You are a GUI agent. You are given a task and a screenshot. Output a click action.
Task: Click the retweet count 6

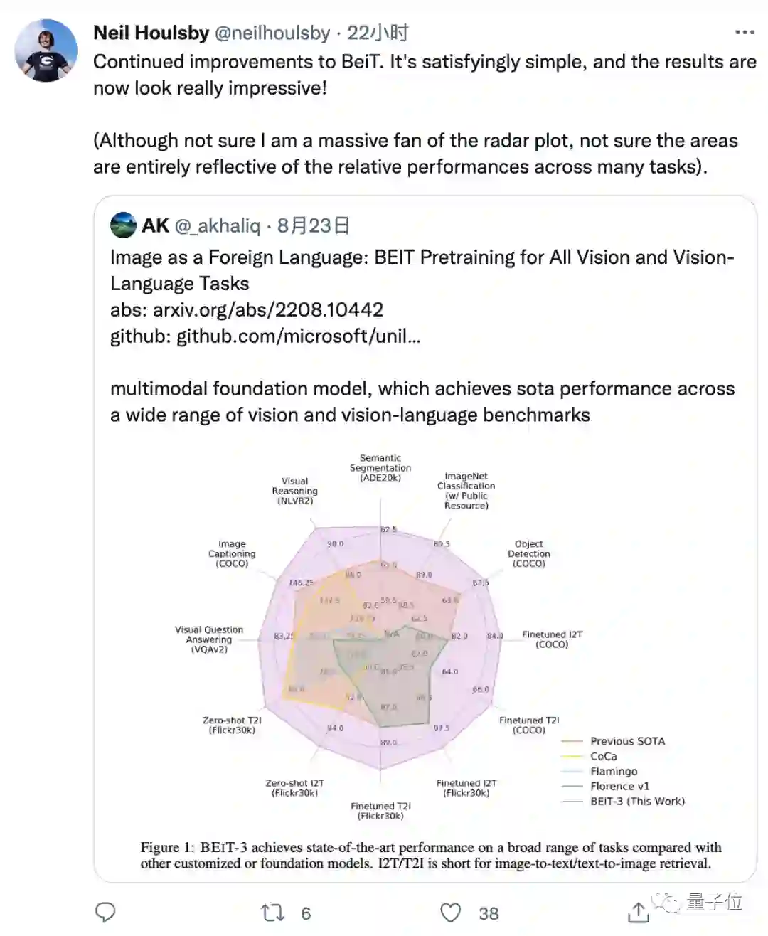[x=306, y=913]
